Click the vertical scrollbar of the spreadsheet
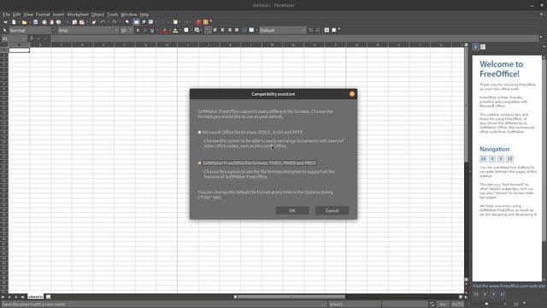Image resolution: width=547 pixels, height=308 pixels. coord(467,104)
